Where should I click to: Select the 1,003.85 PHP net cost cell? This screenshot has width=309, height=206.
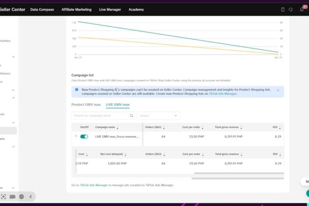(117, 163)
